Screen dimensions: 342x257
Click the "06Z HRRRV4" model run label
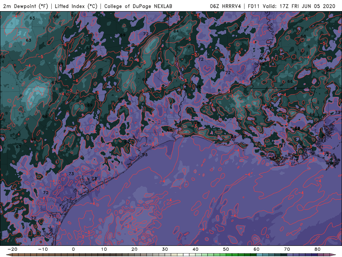(x=225, y=6)
